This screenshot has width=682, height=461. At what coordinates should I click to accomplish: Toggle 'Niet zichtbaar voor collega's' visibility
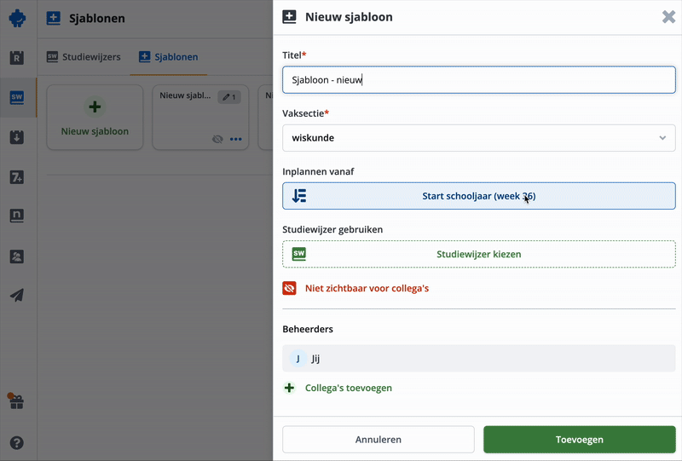[367, 289]
